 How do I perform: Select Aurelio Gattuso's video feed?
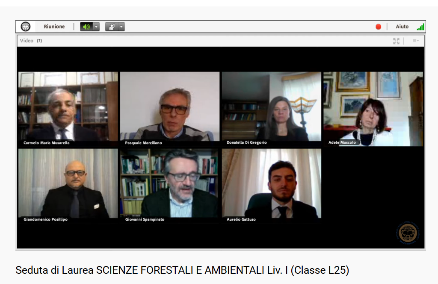pyautogui.click(x=272, y=186)
